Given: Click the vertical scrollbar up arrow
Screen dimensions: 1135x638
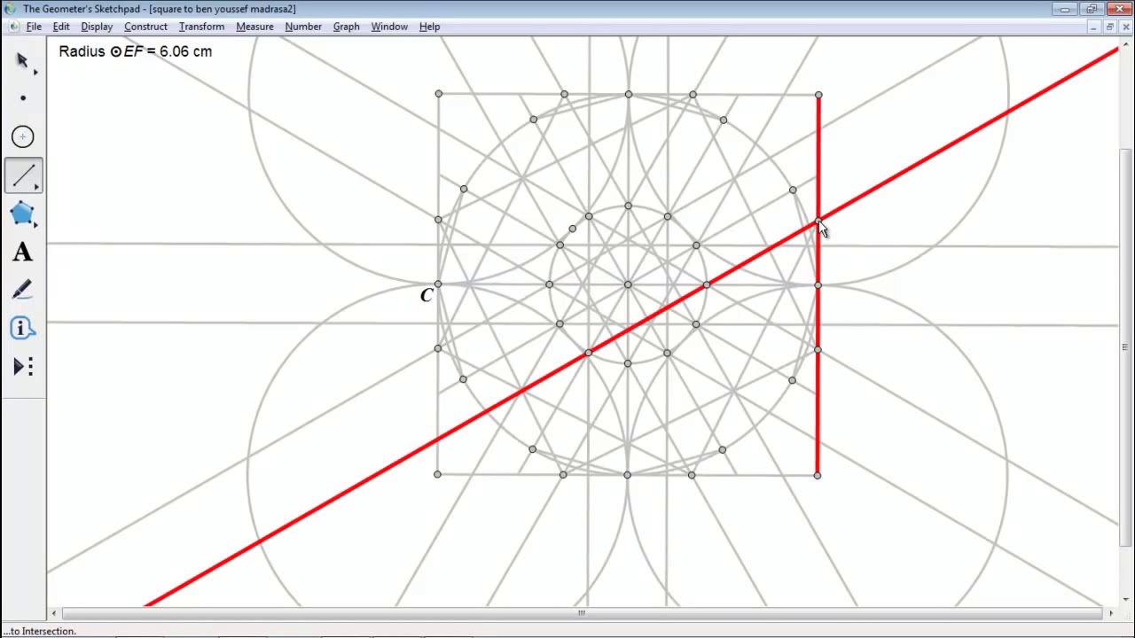Looking at the screenshot, I should point(1125,43).
